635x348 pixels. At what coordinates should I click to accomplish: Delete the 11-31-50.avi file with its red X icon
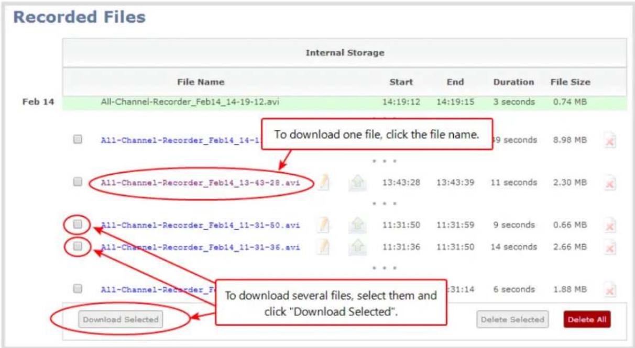tap(609, 226)
